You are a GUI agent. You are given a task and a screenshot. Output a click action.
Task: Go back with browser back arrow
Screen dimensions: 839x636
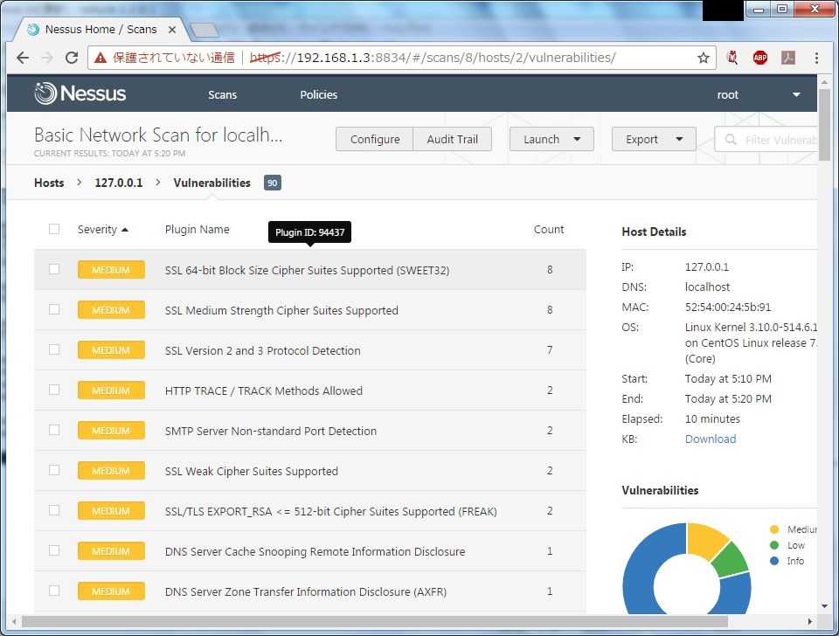click(23, 58)
